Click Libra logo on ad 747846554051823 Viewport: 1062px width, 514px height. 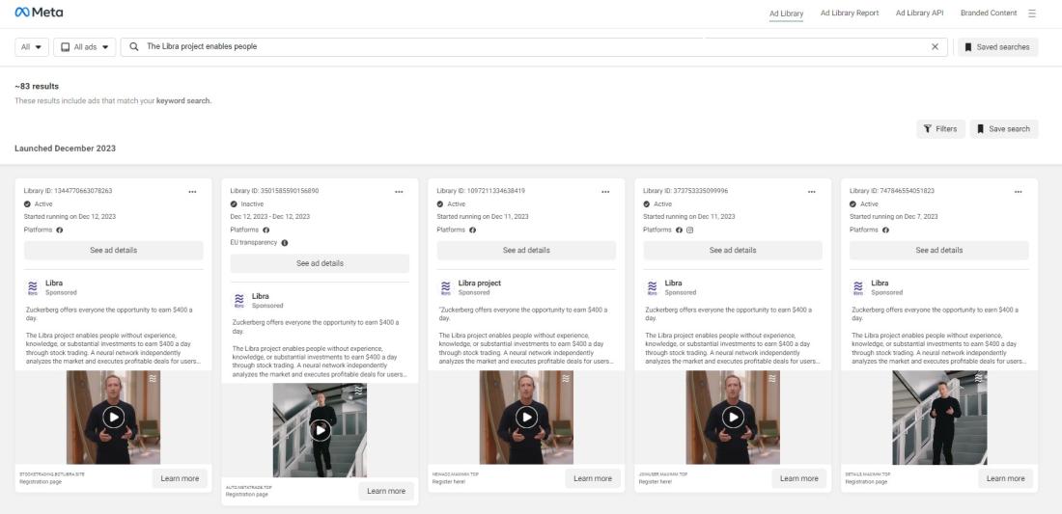point(858,287)
